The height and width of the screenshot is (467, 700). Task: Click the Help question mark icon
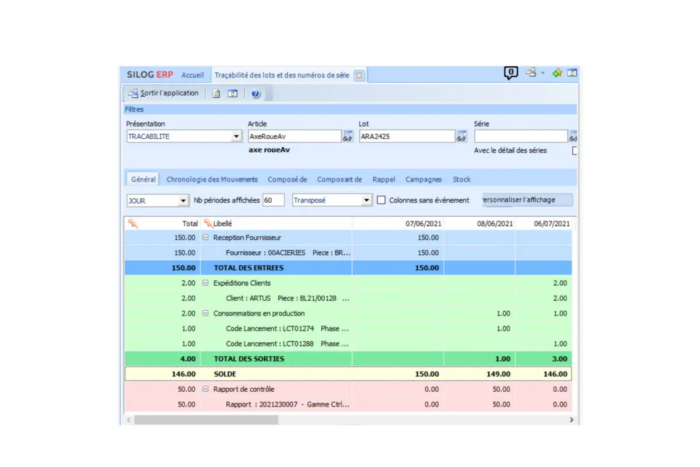[255, 93]
